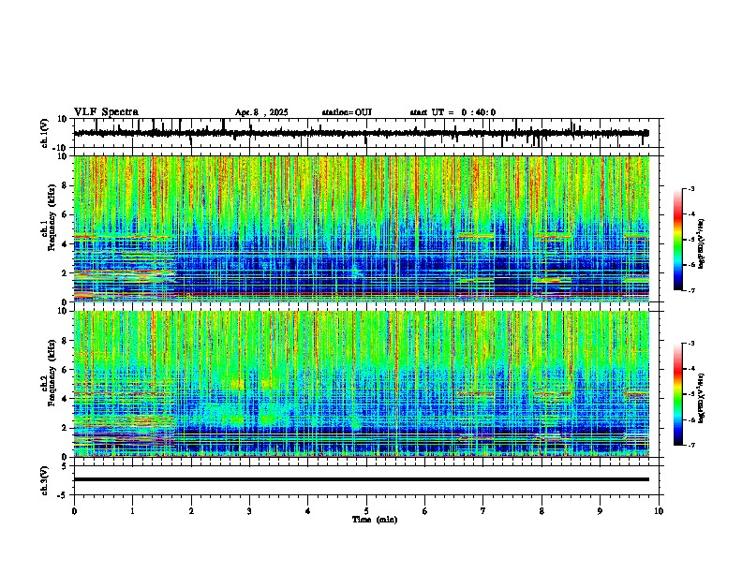Click the ch.3 flat voltage trace line

click(362, 479)
